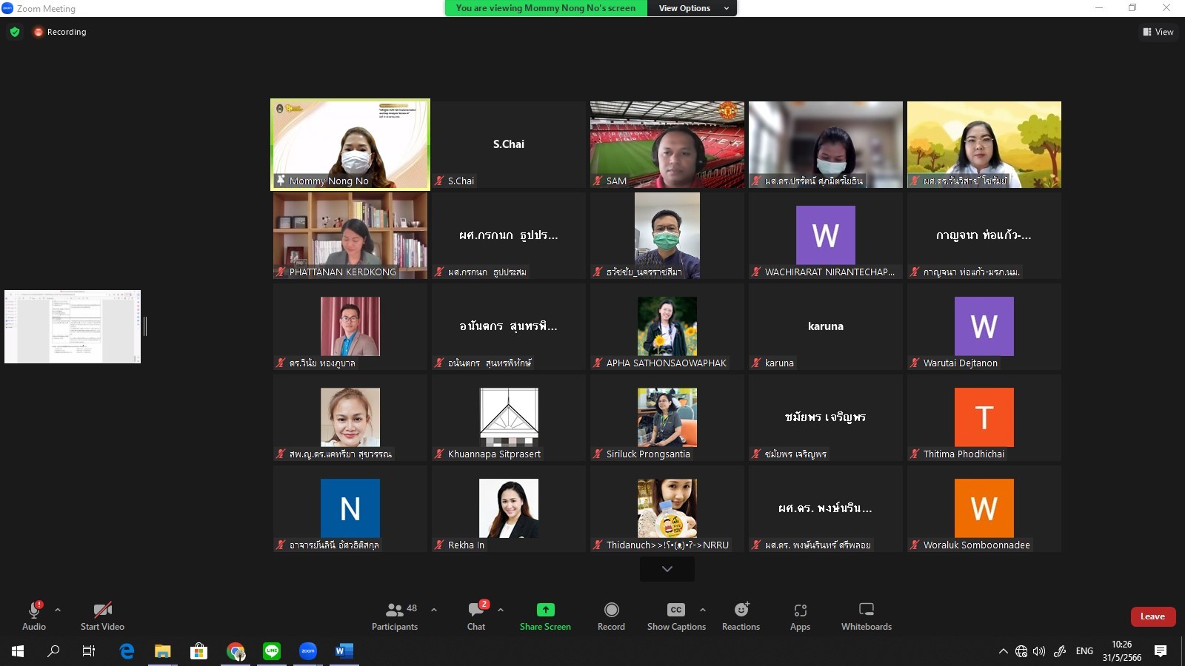Open the Participants panel

click(x=394, y=616)
